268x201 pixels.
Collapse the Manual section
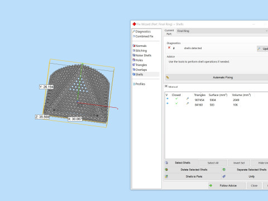(166, 86)
